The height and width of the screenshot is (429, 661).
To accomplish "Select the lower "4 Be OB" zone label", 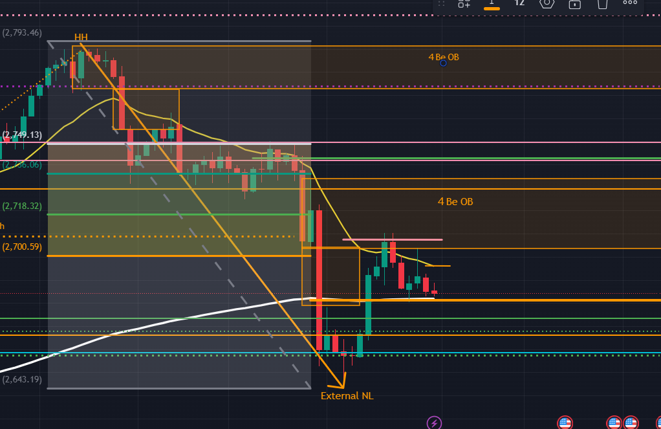I will pyautogui.click(x=455, y=202).
